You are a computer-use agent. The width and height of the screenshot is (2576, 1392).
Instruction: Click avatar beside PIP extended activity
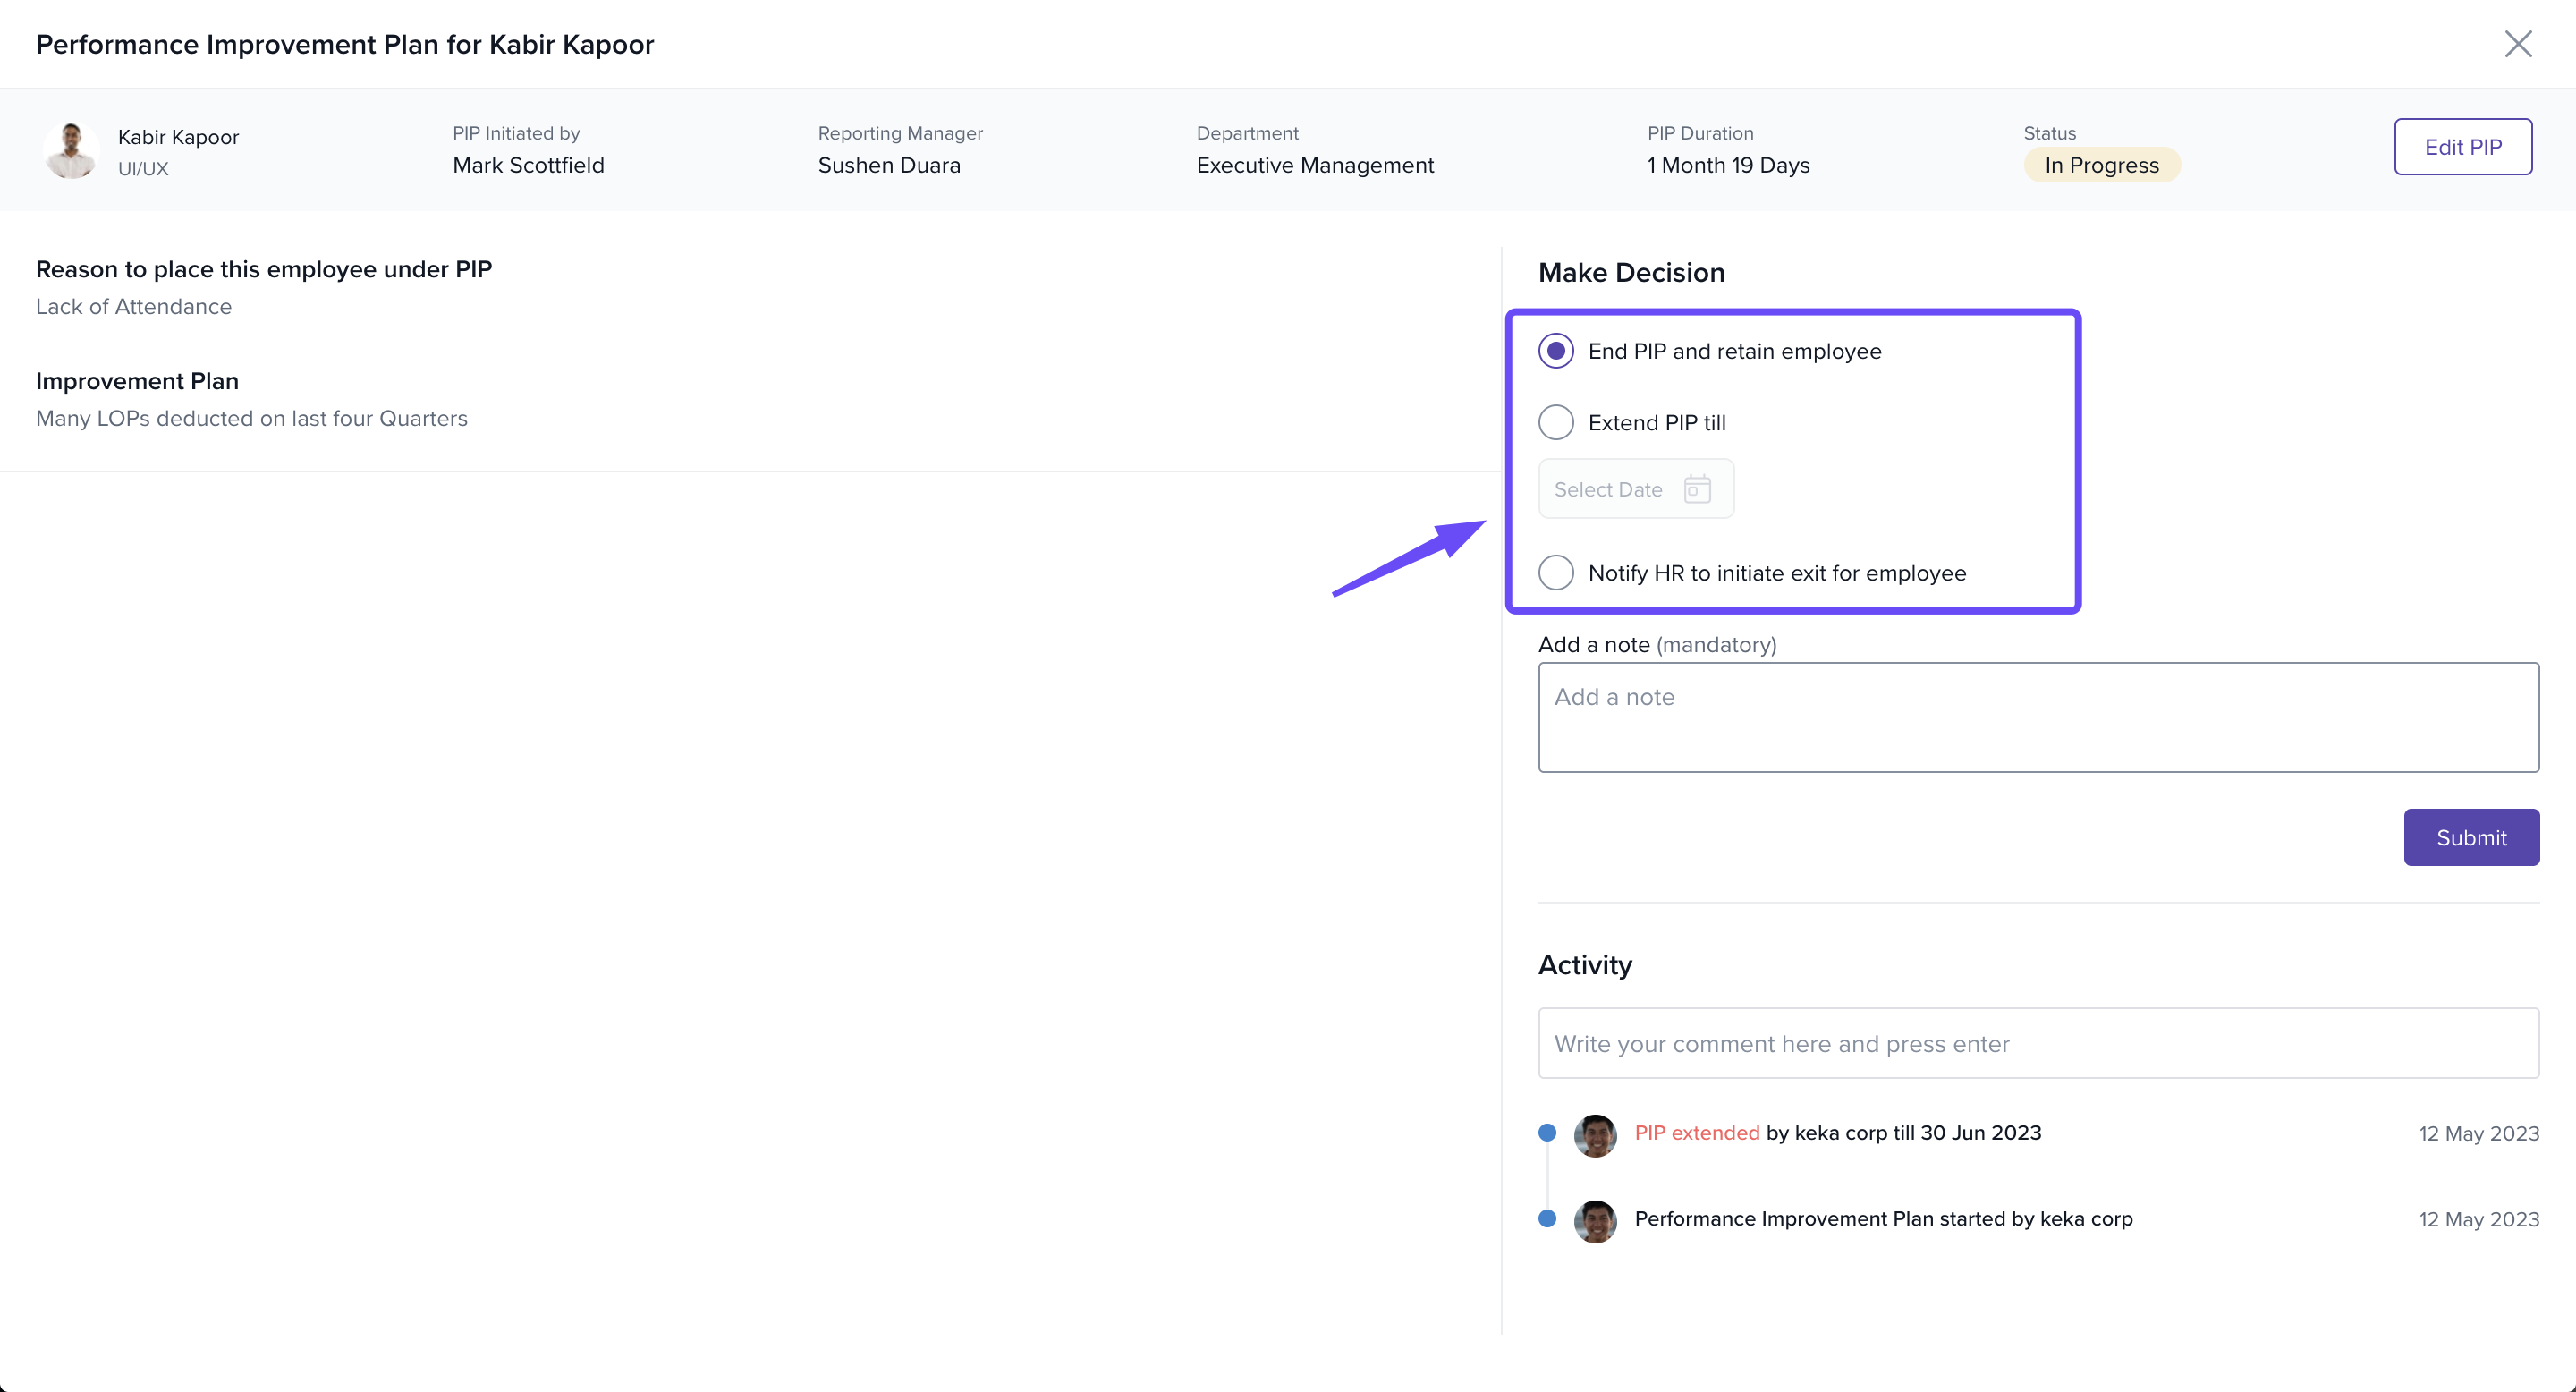1595,1135
